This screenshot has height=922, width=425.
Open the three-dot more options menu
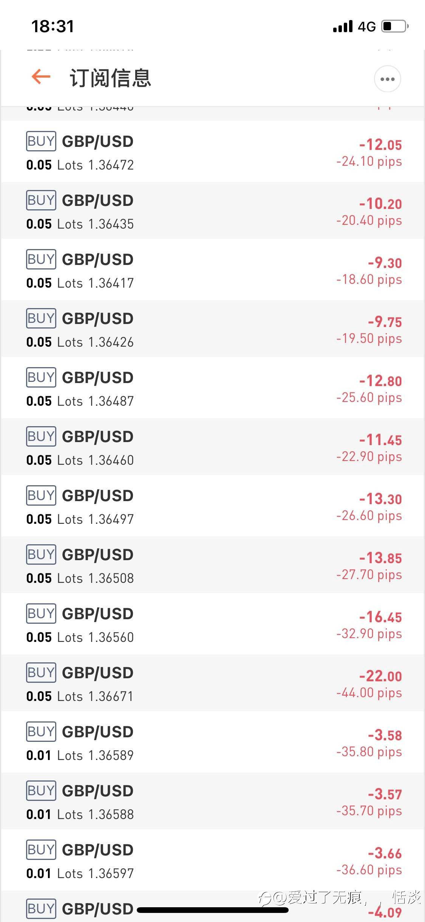(x=387, y=79)
